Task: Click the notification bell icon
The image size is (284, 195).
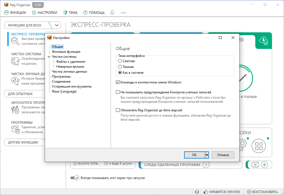Action: click(x=112, y=12)
